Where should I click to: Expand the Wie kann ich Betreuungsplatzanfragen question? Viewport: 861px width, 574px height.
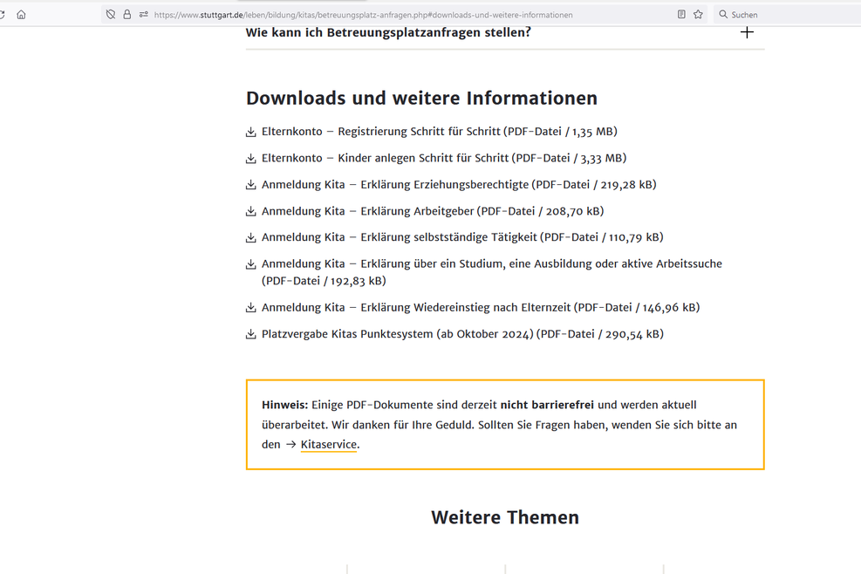[747, 31]
